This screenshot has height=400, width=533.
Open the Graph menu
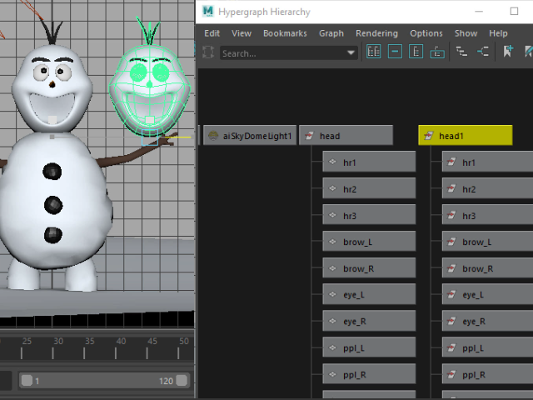click(x=331, y=33)
